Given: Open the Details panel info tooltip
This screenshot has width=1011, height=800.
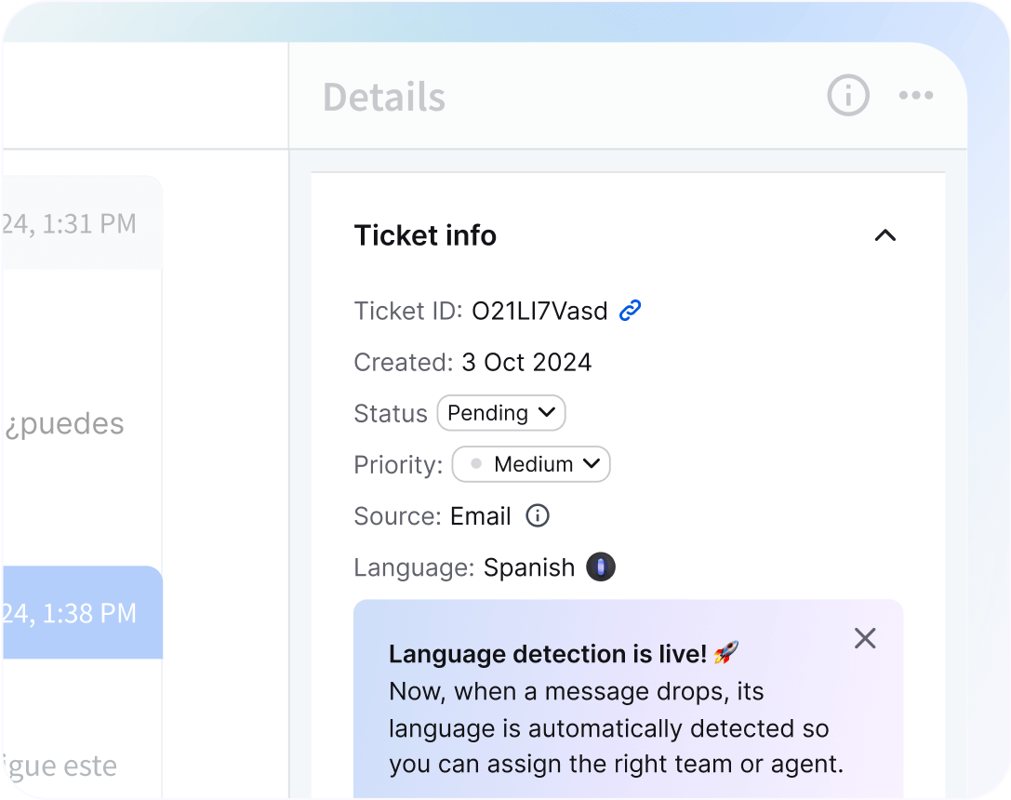Looking at the screenshot, I should [x=847, y=95].
